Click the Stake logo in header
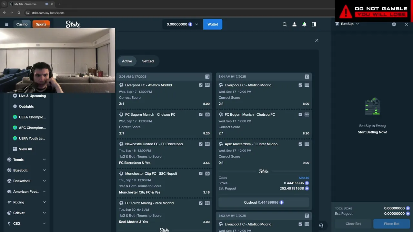Image resolution: width=413 pixels, height=232 pixels. click(x=73, y=24)
